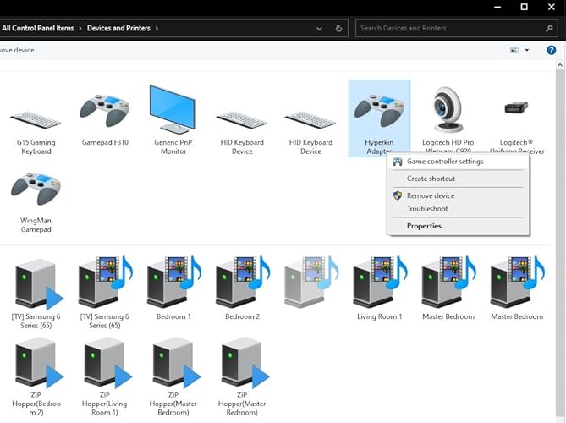Click the scrollbar up arrow
The height and width of the screenshot is (423, 566).
tap(560, 65)
